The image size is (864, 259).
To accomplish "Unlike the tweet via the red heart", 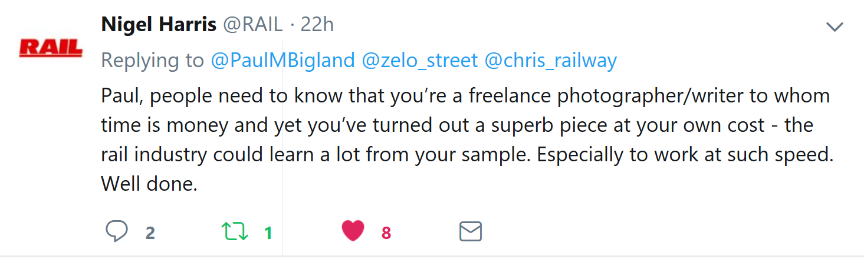I will click(x=353, y=231).
